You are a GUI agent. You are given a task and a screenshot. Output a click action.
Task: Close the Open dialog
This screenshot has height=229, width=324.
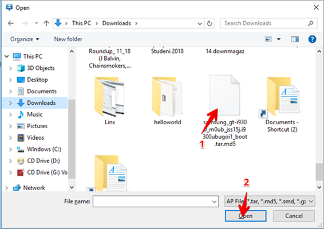point(316,7)
